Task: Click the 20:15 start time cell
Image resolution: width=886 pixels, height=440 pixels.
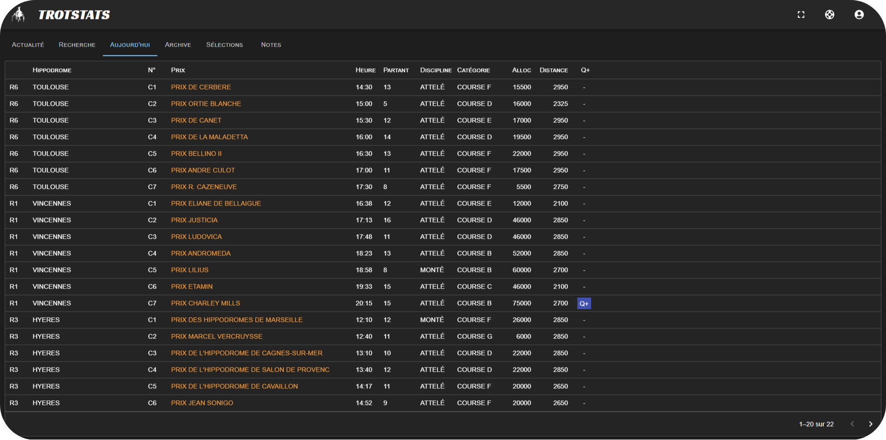Action: [364, 303]
